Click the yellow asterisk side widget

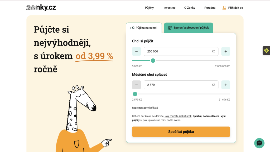pyautogui.click(x=266, y=51)
